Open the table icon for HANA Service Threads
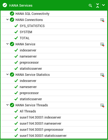 pyautogui.click(x=102, y=106)
